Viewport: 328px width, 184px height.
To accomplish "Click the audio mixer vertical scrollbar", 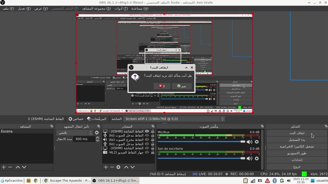I will click(x=263, y=149).
